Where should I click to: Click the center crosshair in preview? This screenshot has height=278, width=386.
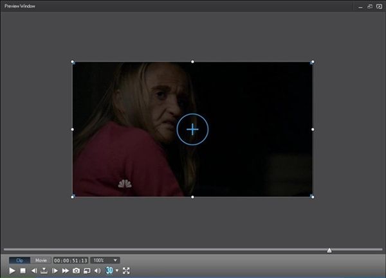pyautogui.click(x=192, y=129)
